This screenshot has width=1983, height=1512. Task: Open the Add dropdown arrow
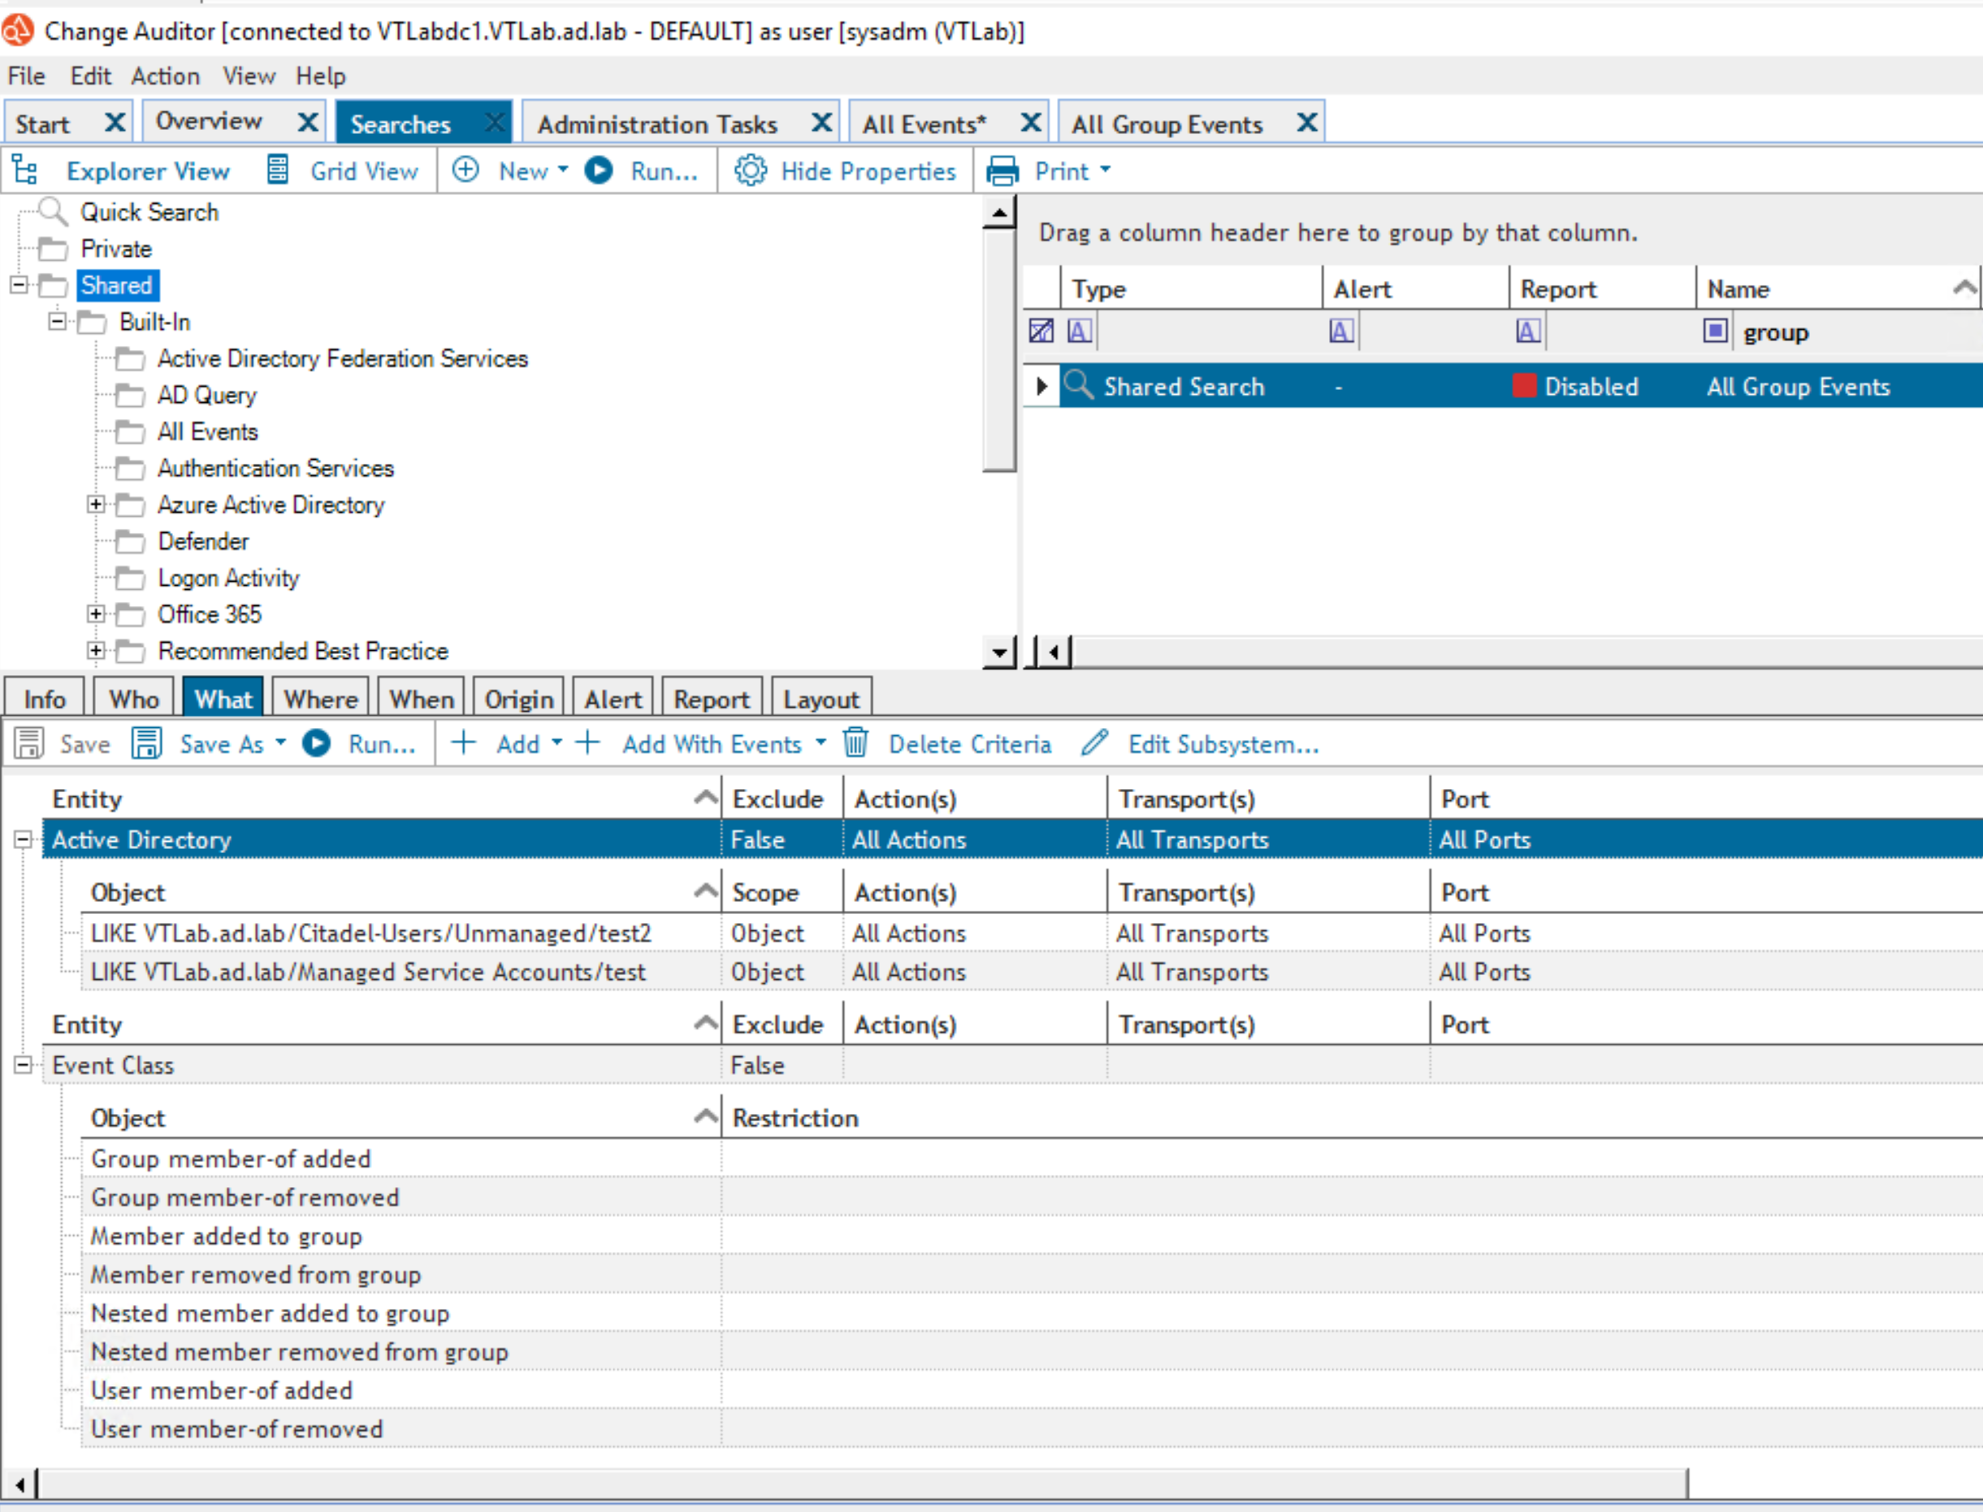pos(557,743)
